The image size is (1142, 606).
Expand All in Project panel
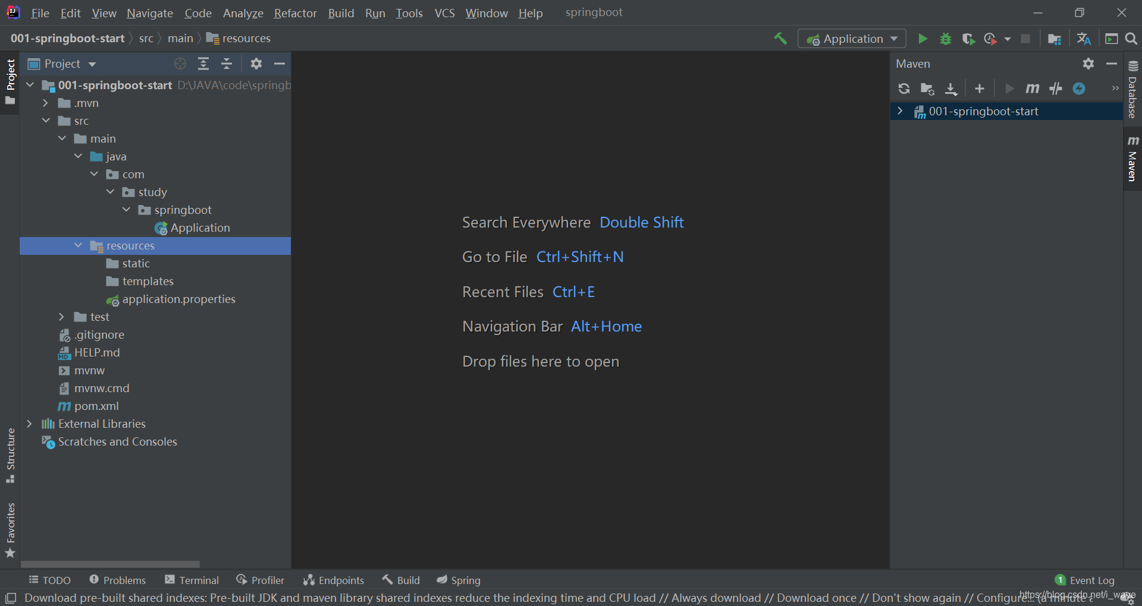coord(203,64)
